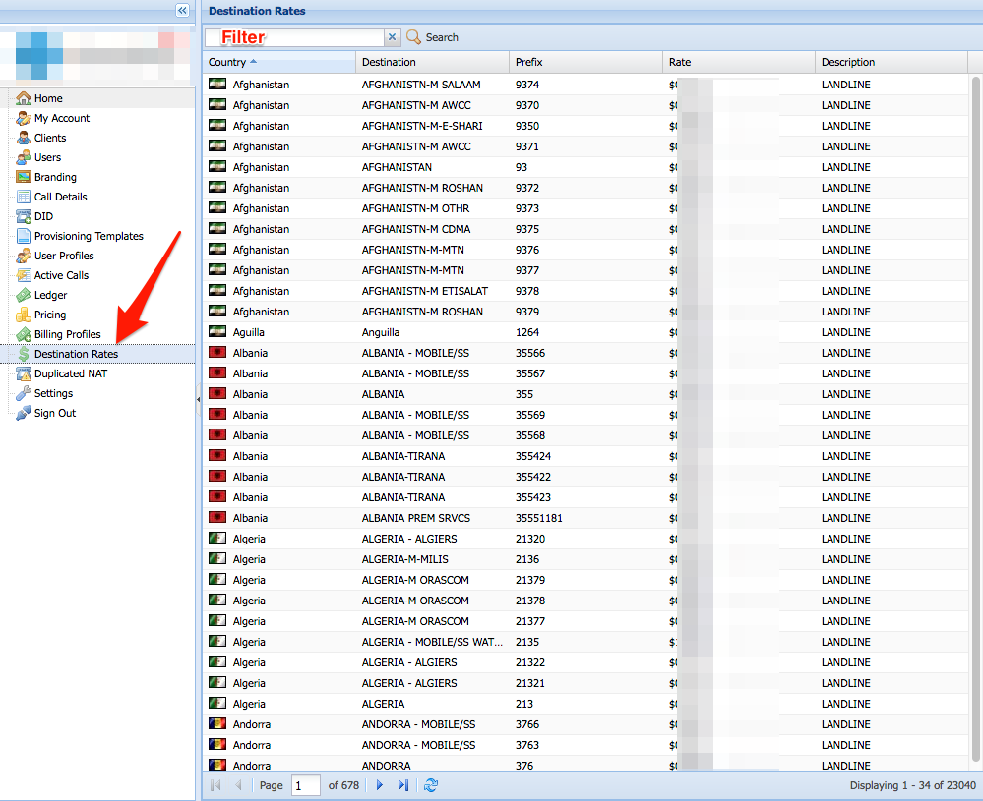This screenshot has height=801, width=983.
Task: Click the flag beside prefix 355
Action: [x=217, y=393]
